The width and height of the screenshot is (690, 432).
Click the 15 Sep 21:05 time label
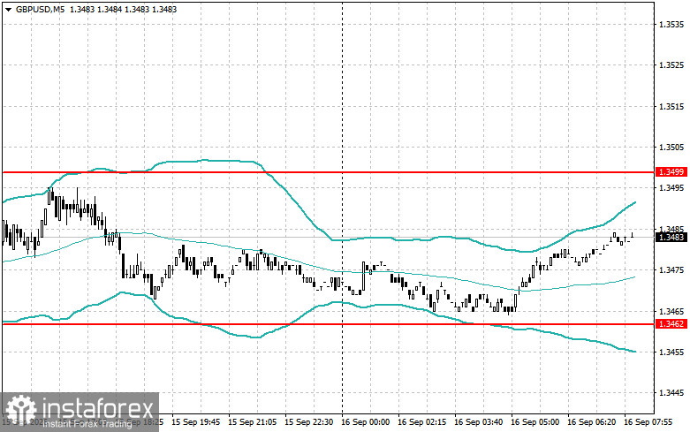(252, 422)
